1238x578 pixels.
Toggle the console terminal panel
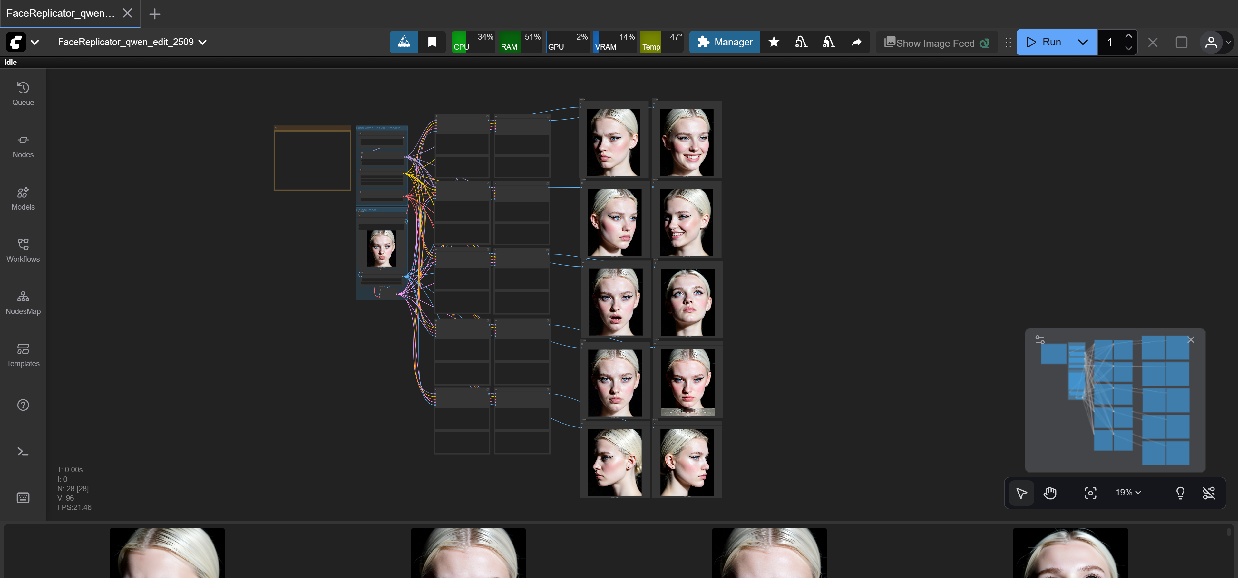pos(23,452)
